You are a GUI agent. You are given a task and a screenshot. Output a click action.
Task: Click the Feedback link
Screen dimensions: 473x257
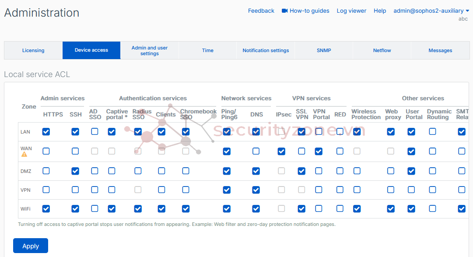point(261,11)
